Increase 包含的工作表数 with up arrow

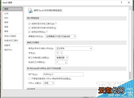pos(66,61)
